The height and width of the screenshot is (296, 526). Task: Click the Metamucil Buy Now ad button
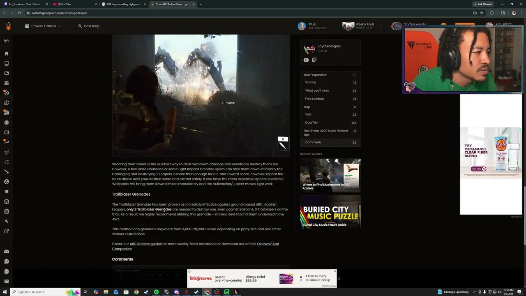(x=479, y=169)
